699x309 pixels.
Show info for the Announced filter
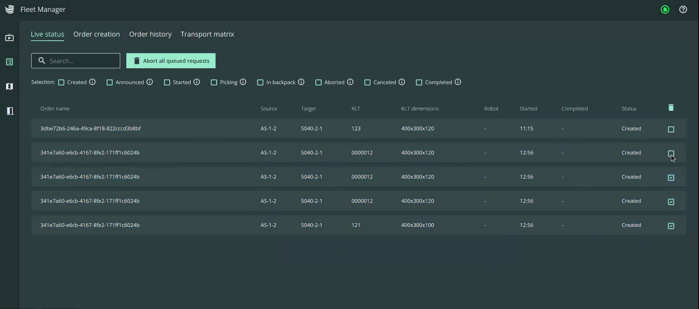click(x=150, y=82)
